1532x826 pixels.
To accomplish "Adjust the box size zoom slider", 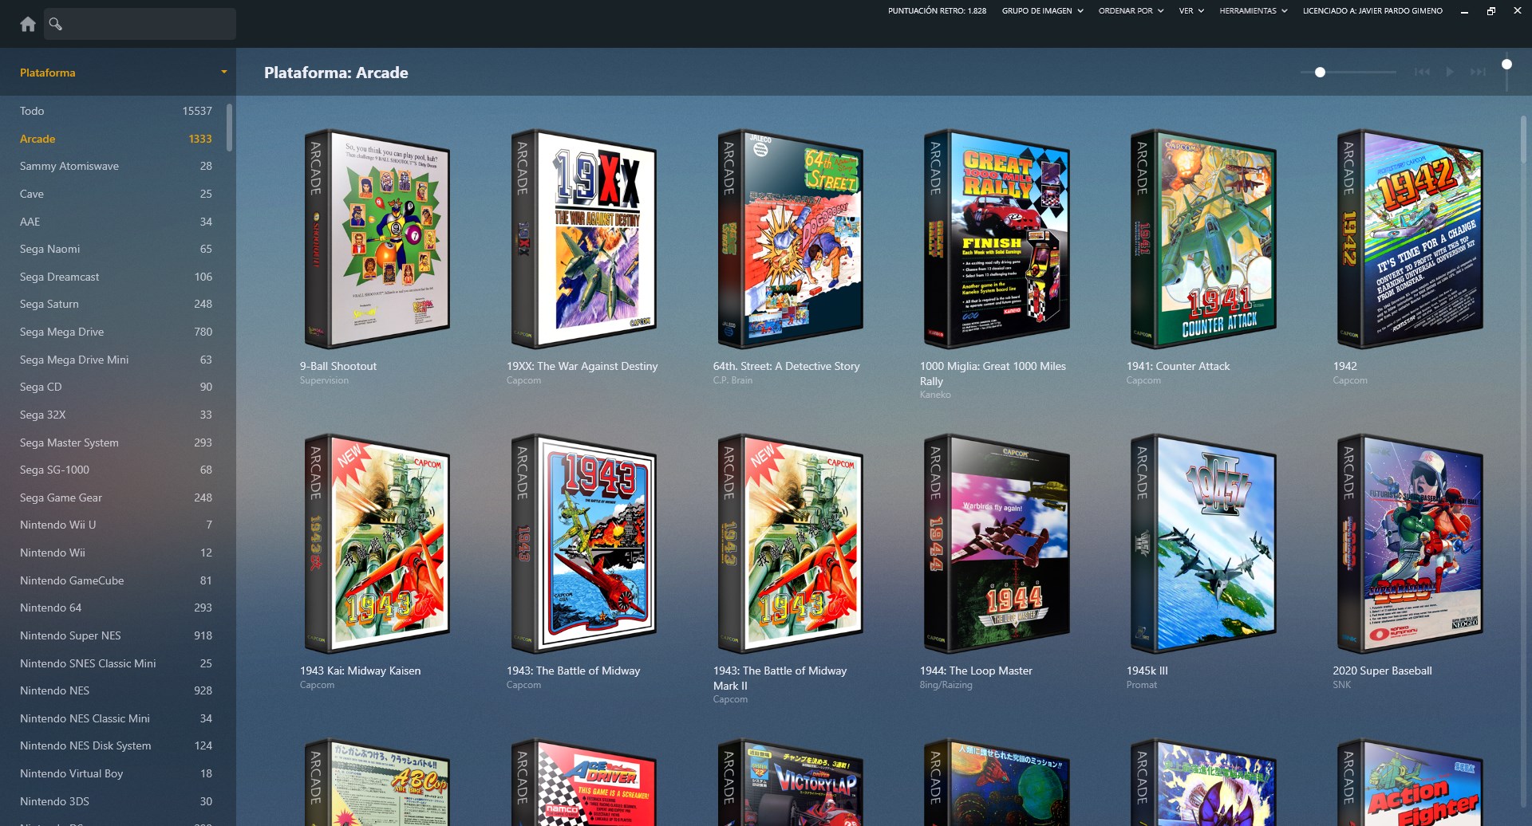I will pos(1348,73).
